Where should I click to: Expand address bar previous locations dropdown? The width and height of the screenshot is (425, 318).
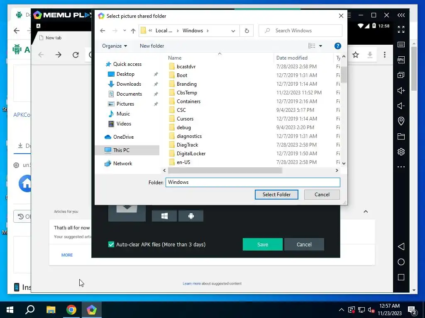(233, 31)
